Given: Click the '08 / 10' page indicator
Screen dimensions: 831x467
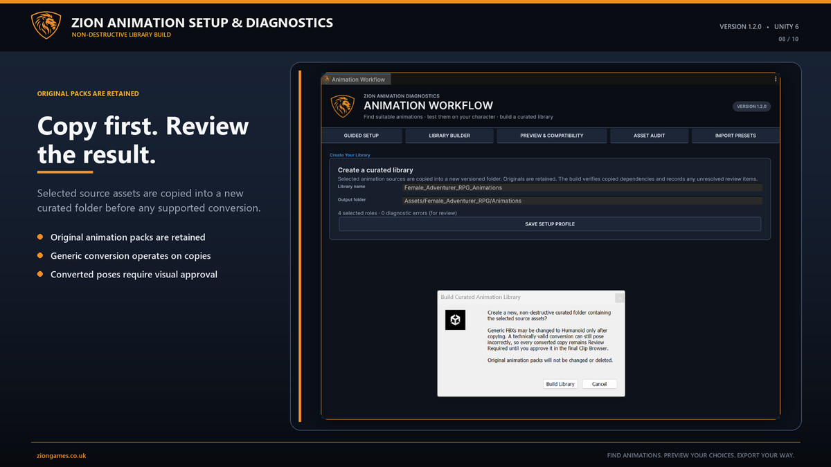Looking at the screenshot, I should coord(788,39).
